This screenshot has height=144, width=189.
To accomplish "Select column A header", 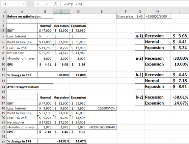I will coord(22,12).
